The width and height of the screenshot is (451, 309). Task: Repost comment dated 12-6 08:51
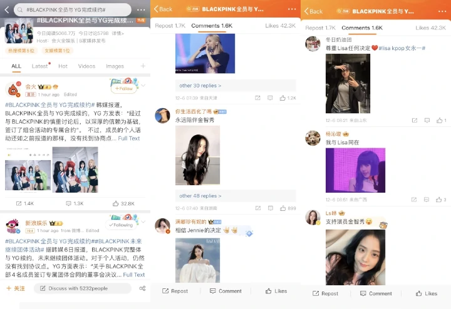(414, 200)
